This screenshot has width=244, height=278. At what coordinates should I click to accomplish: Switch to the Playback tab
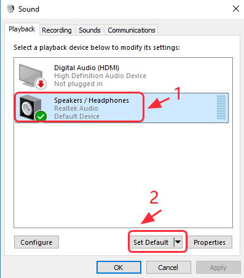point(22,29)
